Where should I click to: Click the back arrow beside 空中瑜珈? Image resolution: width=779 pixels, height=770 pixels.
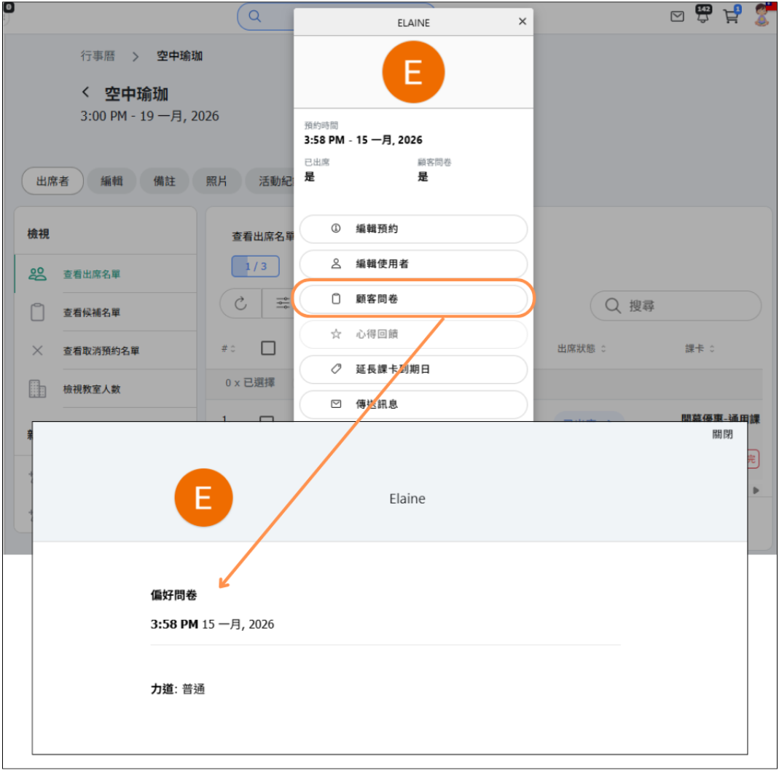pyautogui.click(x=86, y=93)
